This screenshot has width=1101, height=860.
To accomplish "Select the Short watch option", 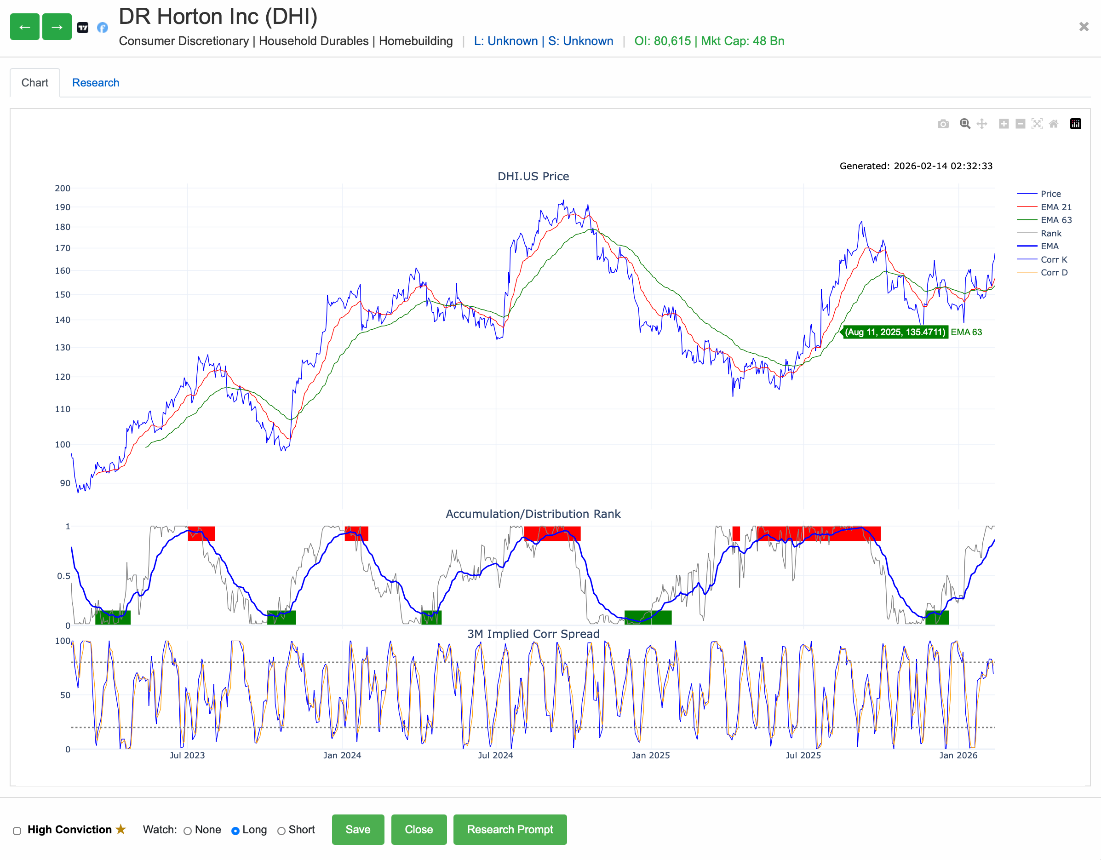I will pos(281,831).
